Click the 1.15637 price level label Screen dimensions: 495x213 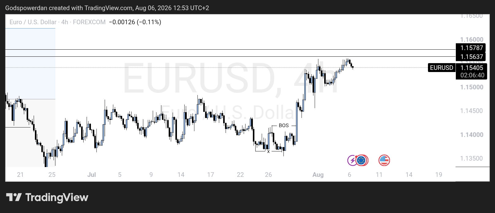(471, 57)
